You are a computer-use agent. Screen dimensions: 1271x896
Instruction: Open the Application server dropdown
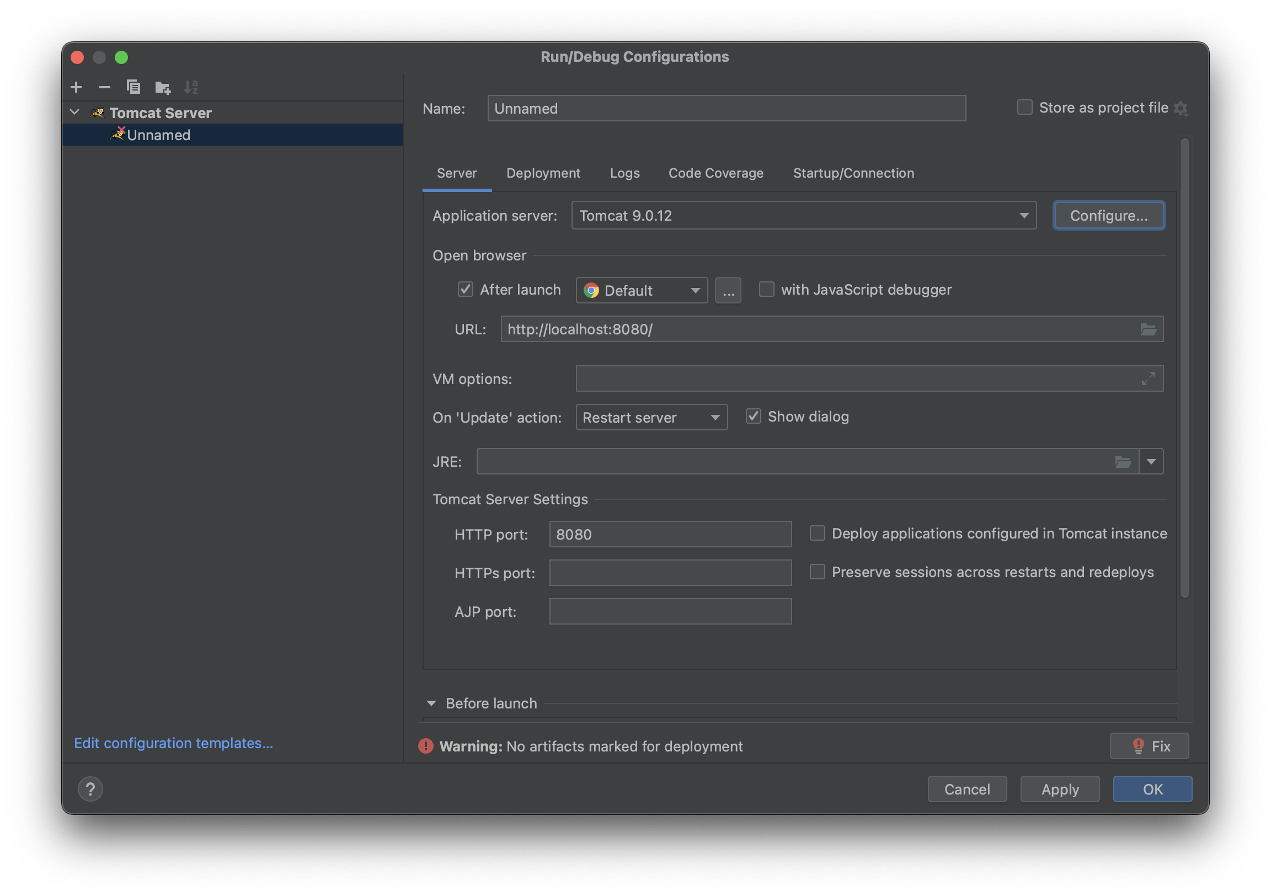click(x=803, y=215)
